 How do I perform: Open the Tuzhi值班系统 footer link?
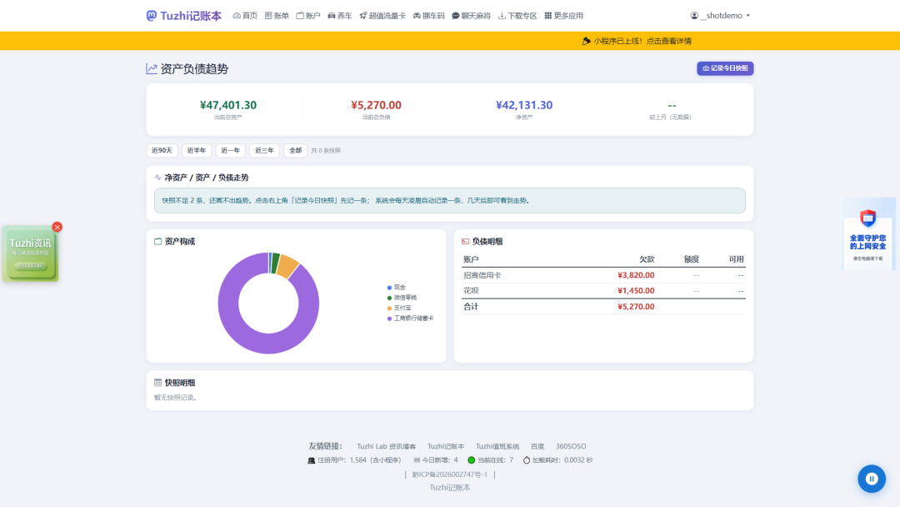497,446
